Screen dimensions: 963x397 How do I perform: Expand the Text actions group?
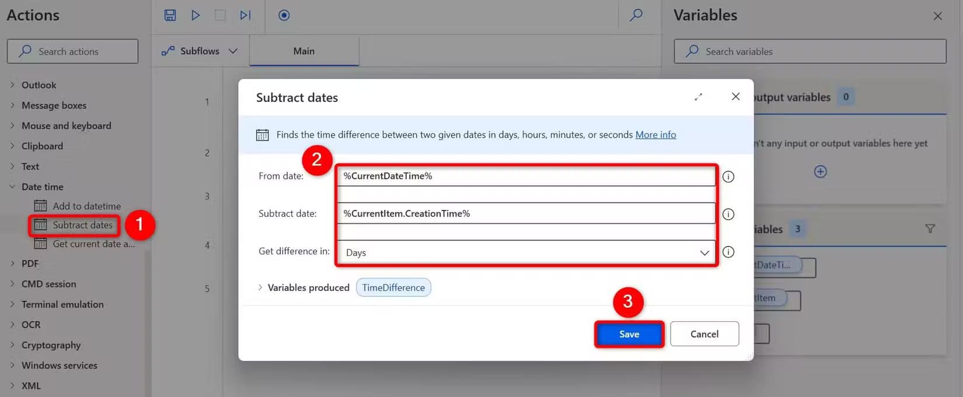[12, 166]
